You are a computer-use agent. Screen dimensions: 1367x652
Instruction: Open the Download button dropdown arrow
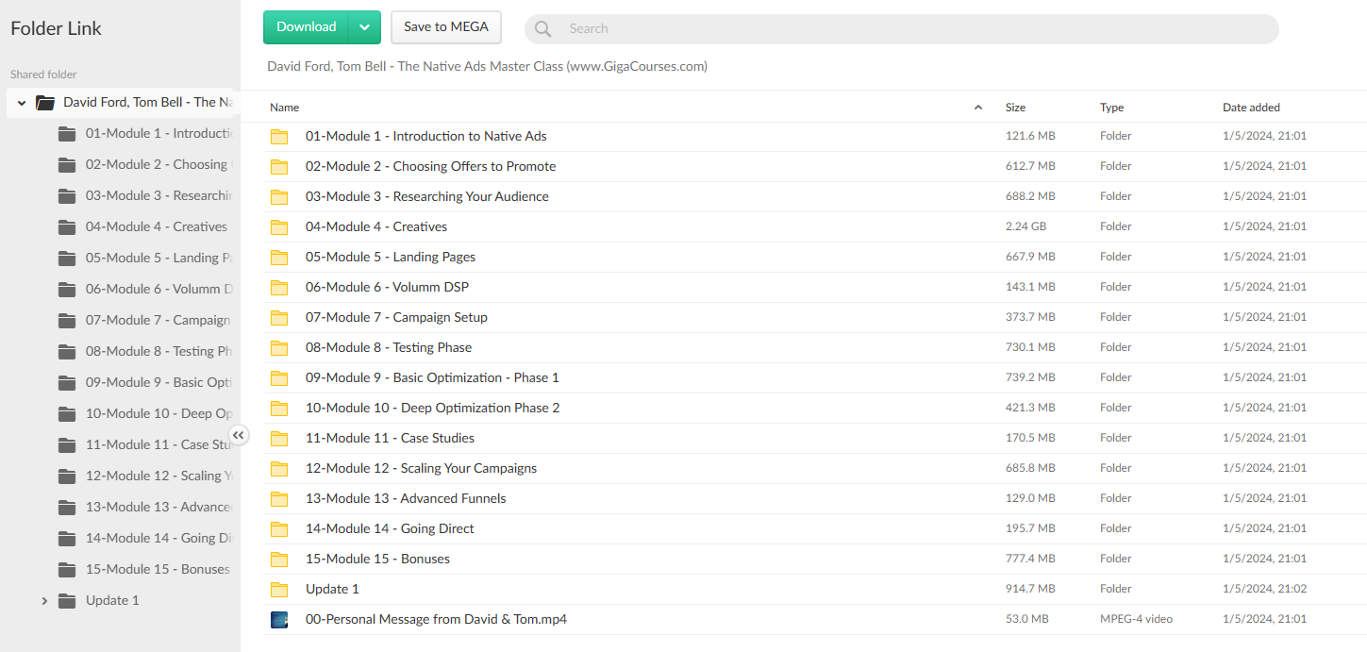[364, 27]
